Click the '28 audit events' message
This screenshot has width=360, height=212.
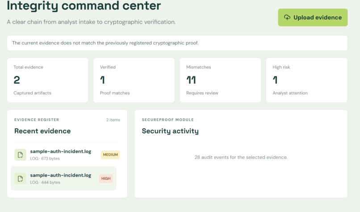(x=241, y=157)
